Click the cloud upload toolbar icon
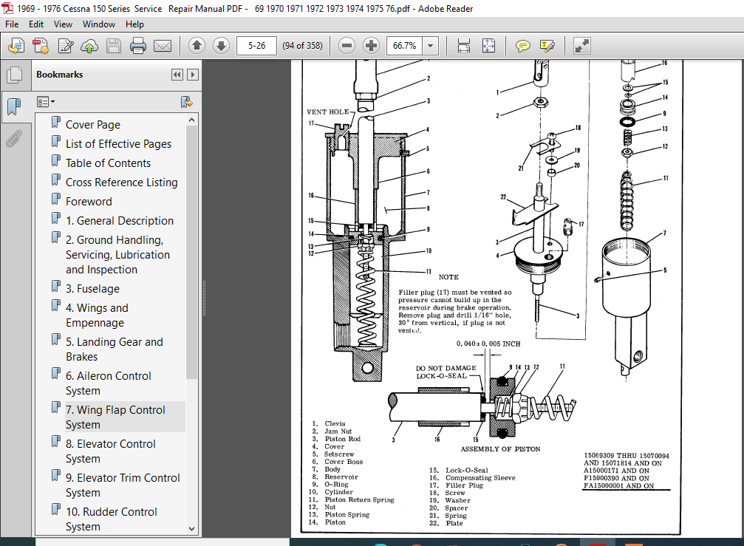This screenshot has width=744, height=546. click(x=89, y=46)
